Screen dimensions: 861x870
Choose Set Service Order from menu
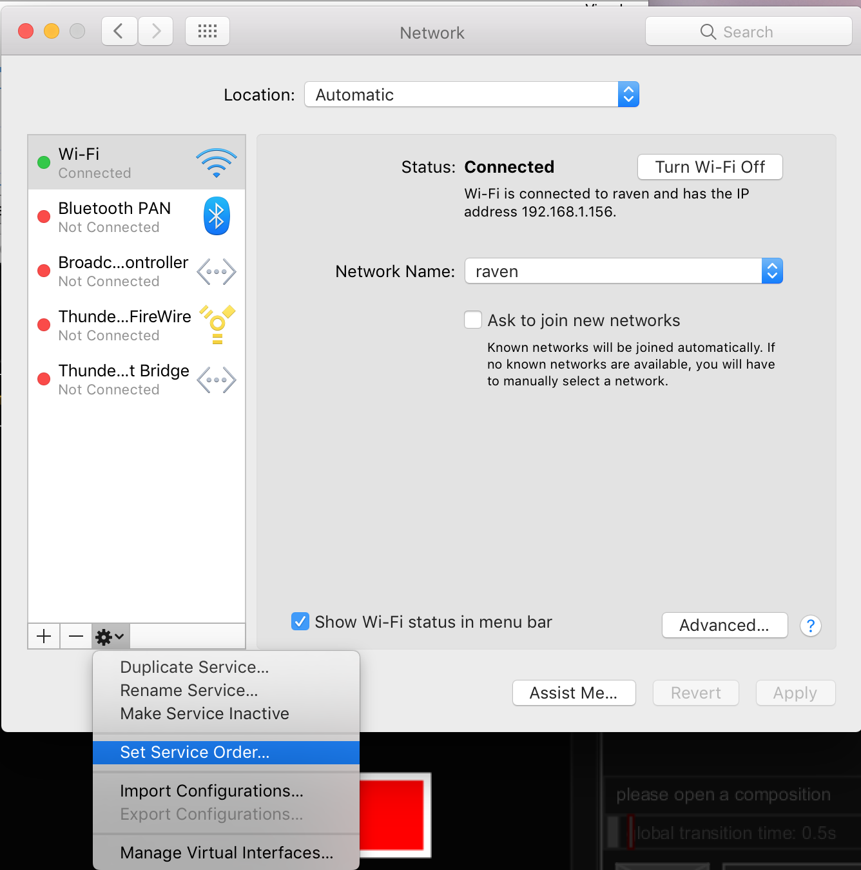click(195, 752)
